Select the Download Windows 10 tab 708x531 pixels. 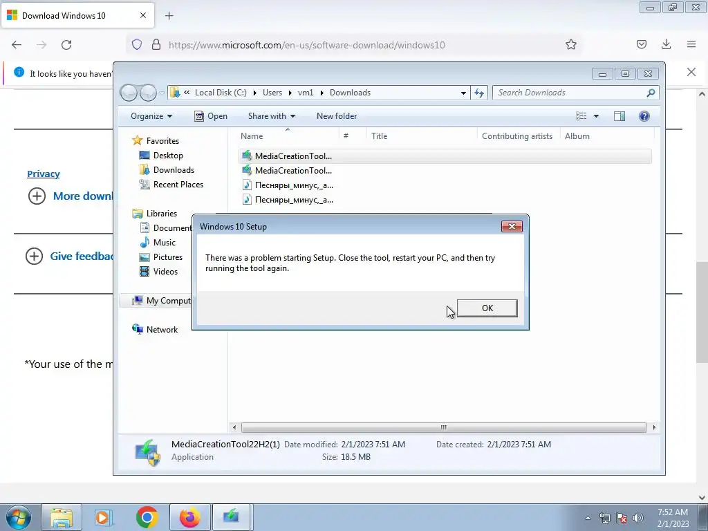pos(77,15)
